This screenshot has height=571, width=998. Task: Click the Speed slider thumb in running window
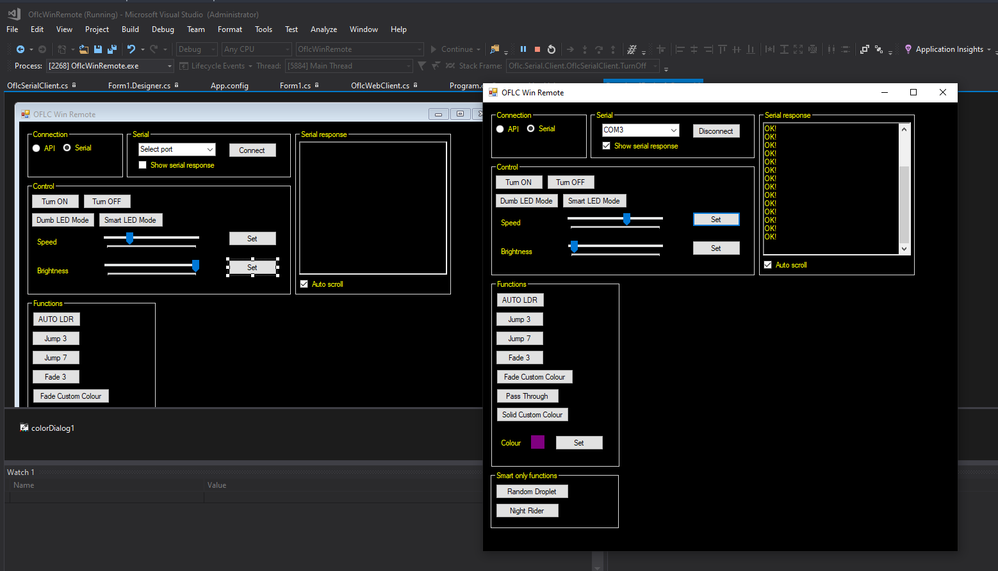pos(627,219)
